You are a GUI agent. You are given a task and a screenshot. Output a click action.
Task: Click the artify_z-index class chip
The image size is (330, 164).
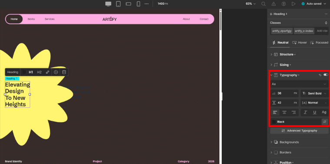[304, 31]
